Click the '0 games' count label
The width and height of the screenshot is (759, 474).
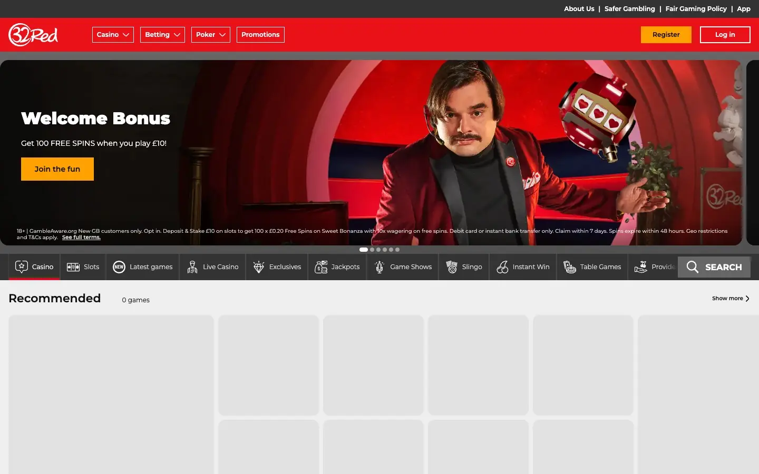coord(135,300)
